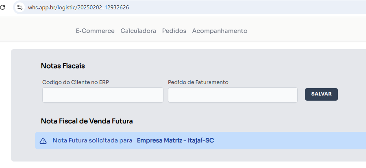Click the Codigo do Cliente no ERP field
The image size is (366, 168).
(102, 95)
